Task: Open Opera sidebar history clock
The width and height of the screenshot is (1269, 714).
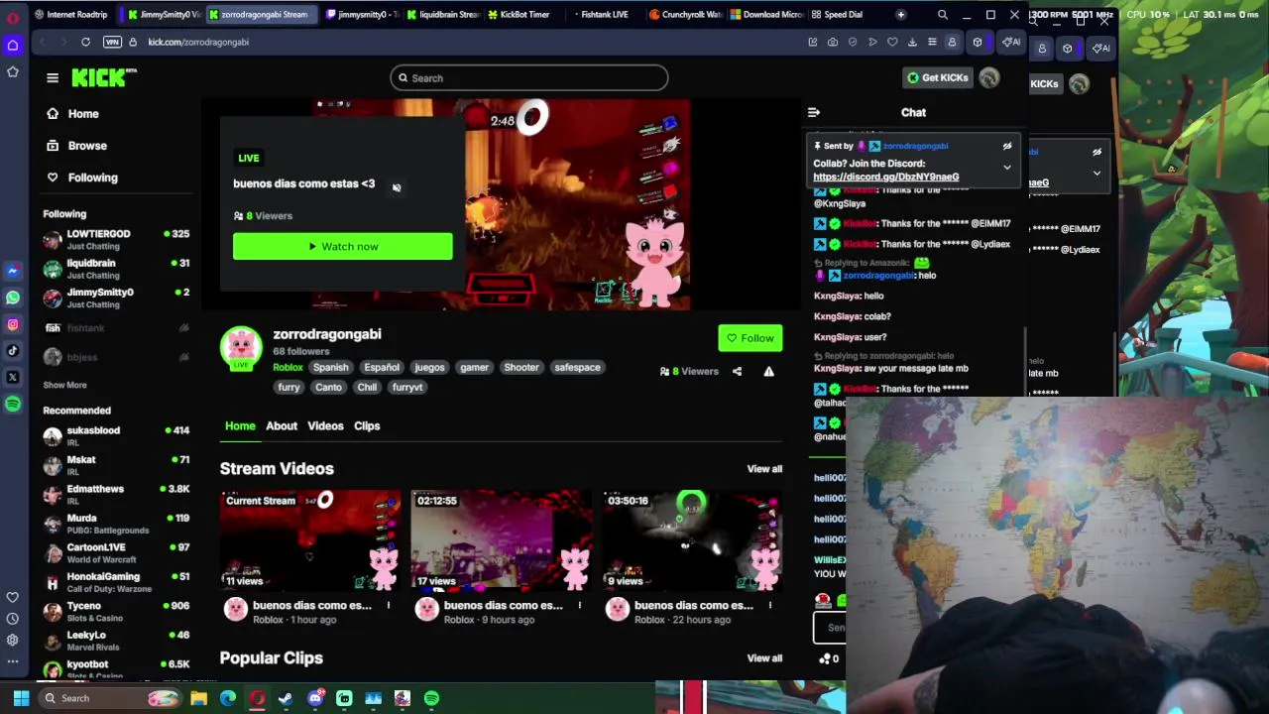Action: click(x=13, y=619)
